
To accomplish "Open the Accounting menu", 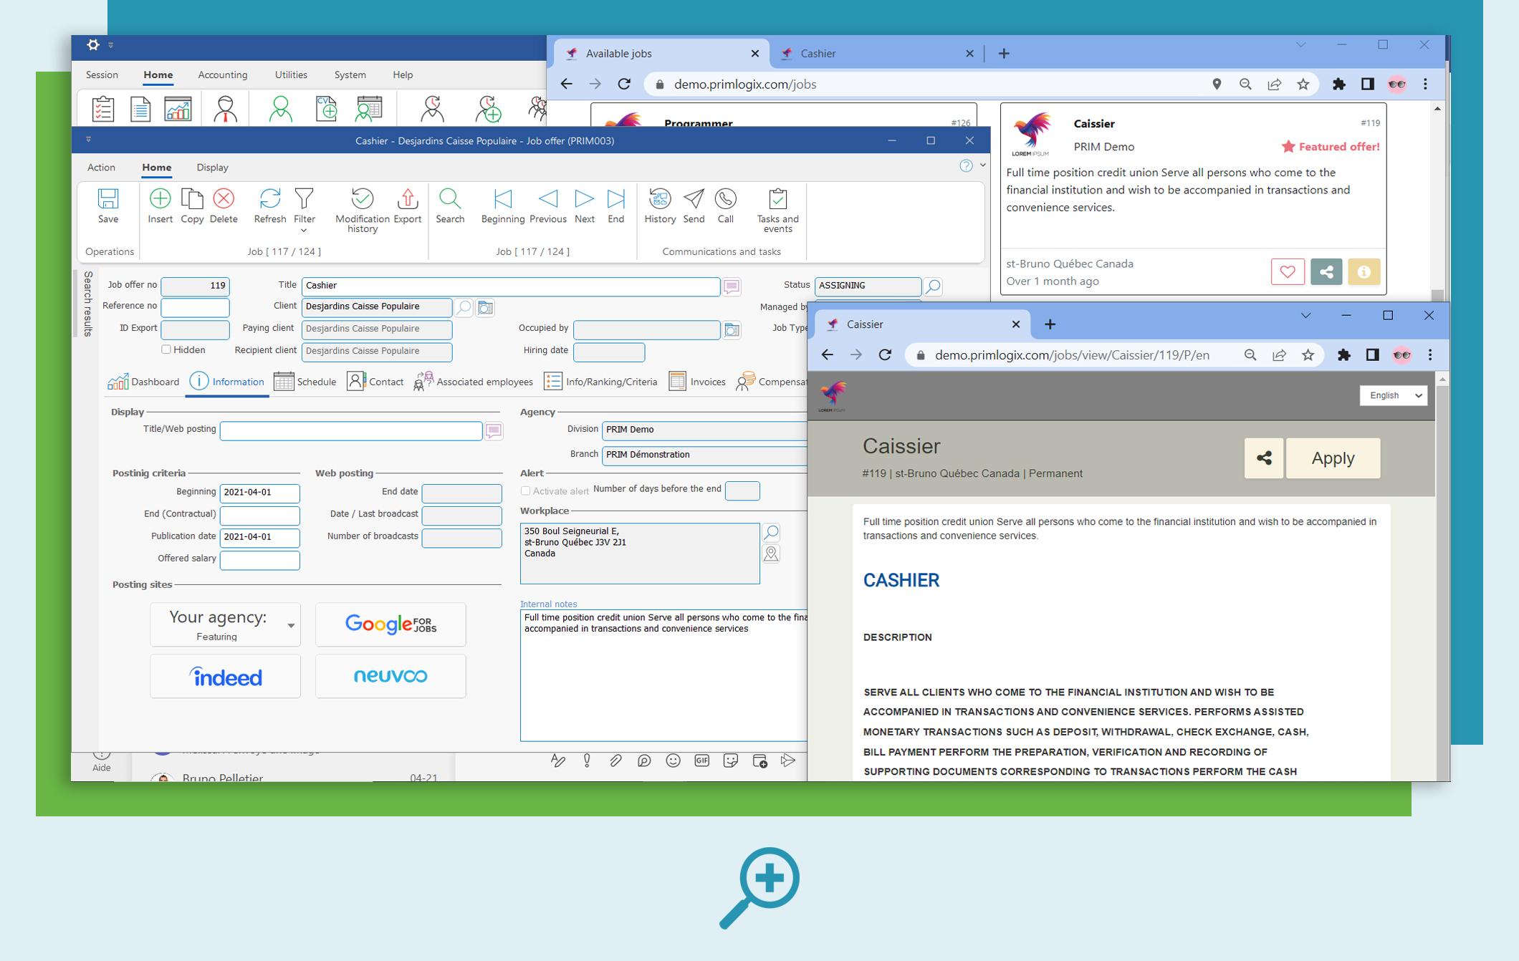I will click(223, 74).
